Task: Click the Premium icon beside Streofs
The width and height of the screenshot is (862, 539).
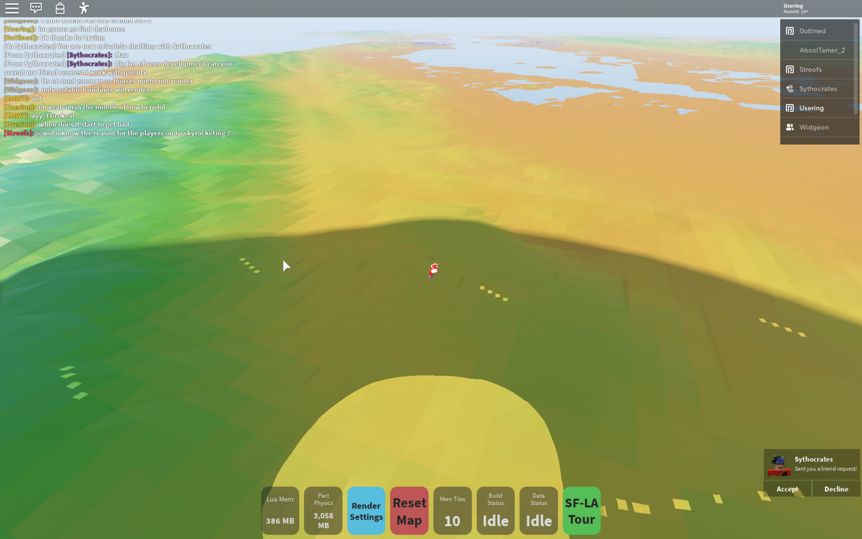Action: pyautogui.click(x=789, y=69)
